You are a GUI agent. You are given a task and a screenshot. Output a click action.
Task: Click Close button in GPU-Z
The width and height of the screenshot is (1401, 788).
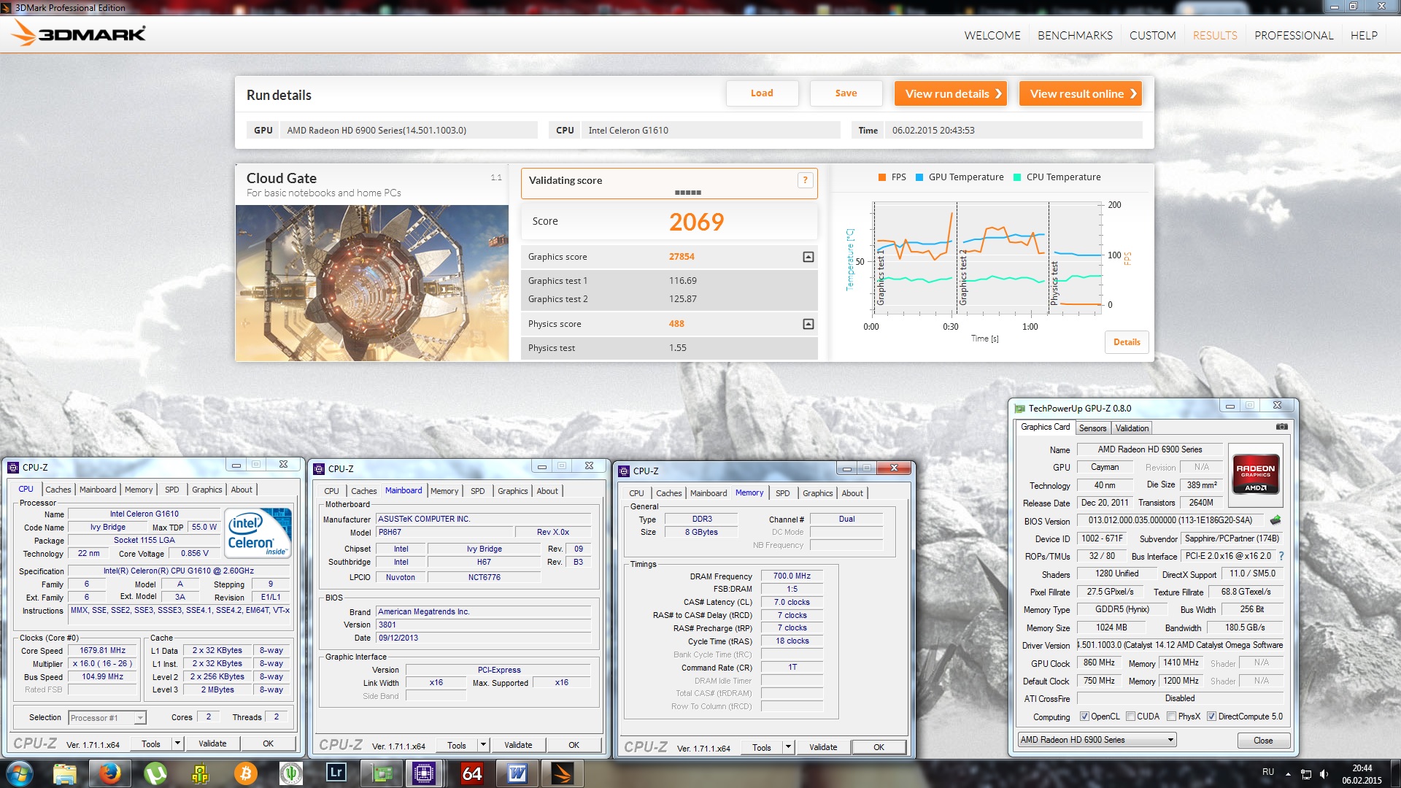click(1263, 741)
